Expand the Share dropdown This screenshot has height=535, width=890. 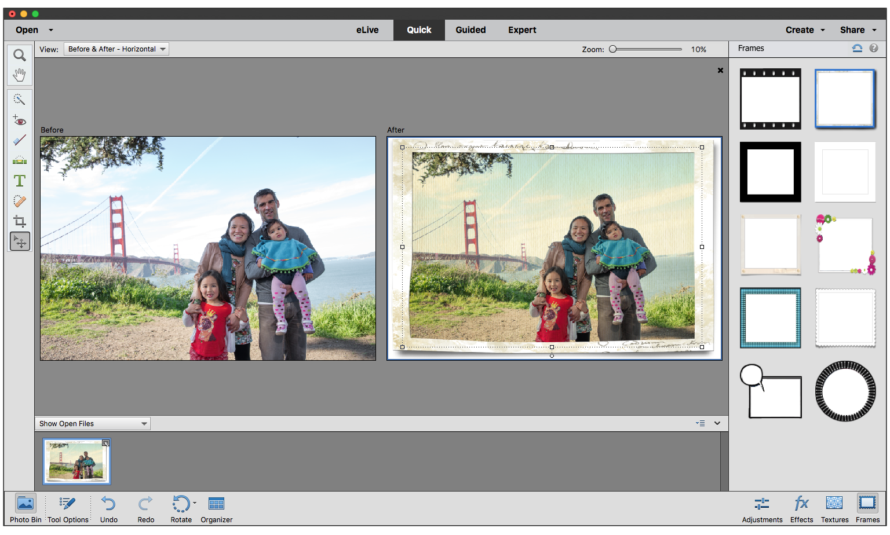coord(874,30)
